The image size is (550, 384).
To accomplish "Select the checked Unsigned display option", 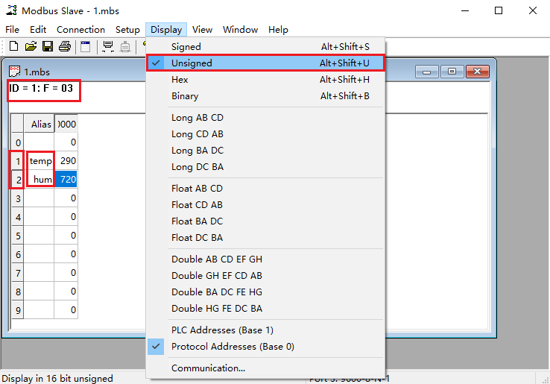I will point(265,63).
